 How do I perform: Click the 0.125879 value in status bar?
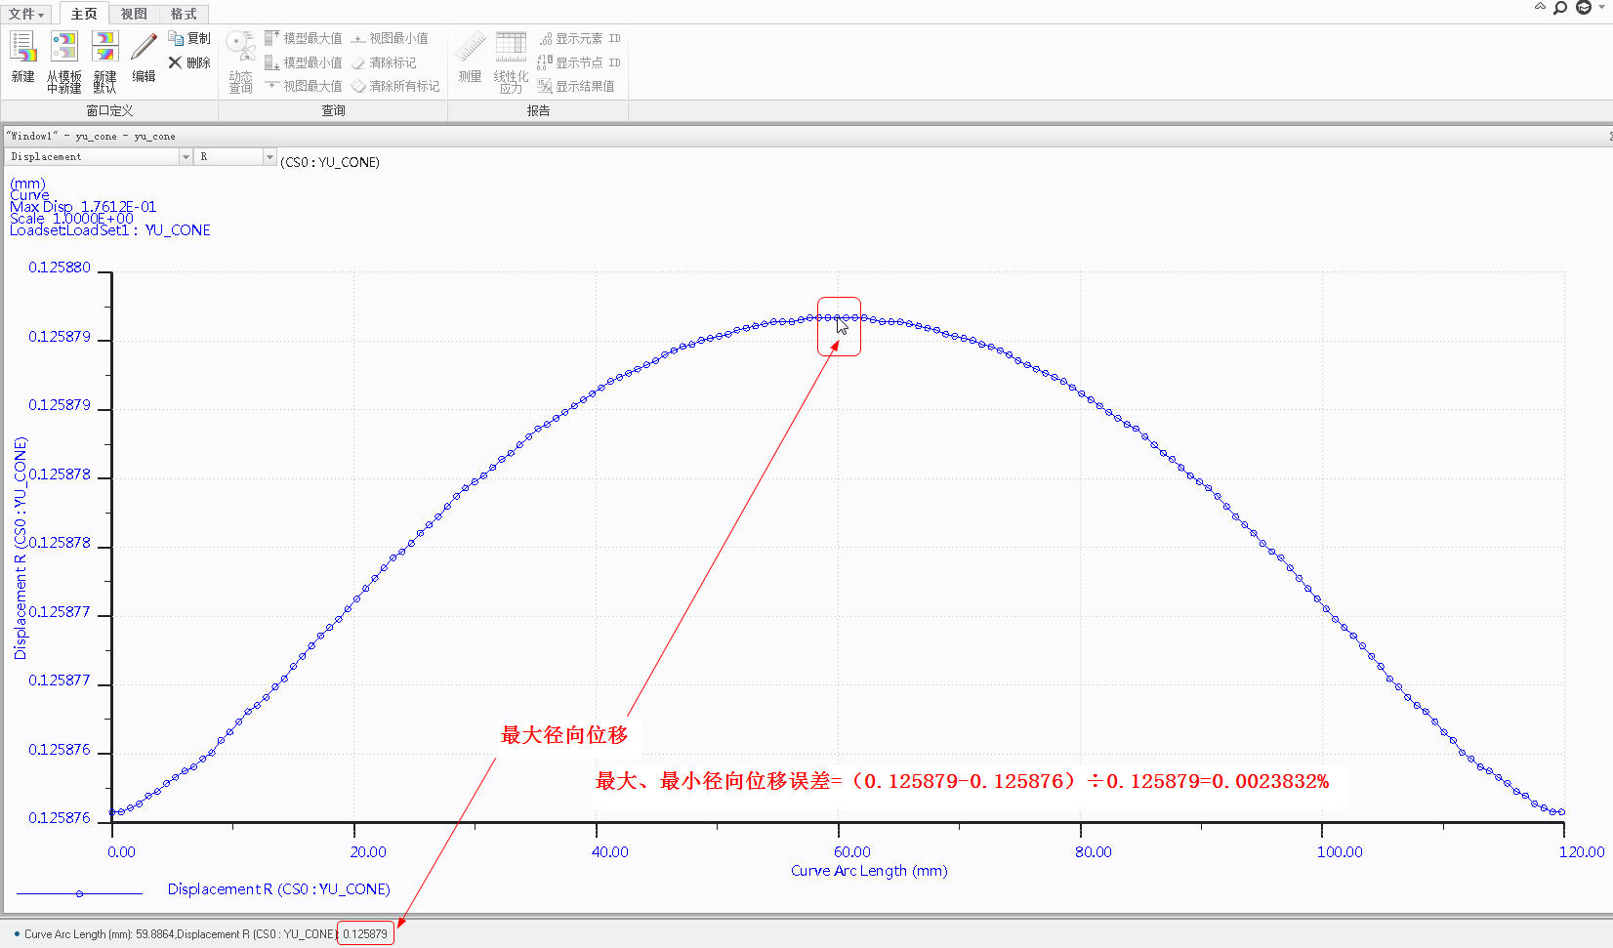pyautogui.click(x=365, y=934)
